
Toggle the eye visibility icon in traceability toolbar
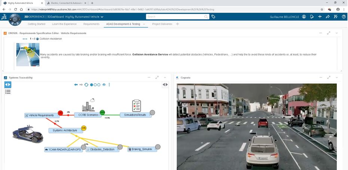[x=104, y=85]
